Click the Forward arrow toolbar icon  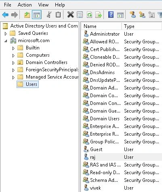15,15
